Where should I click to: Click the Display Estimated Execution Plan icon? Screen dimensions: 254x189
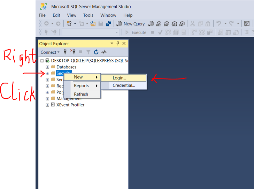coord(168,32)
